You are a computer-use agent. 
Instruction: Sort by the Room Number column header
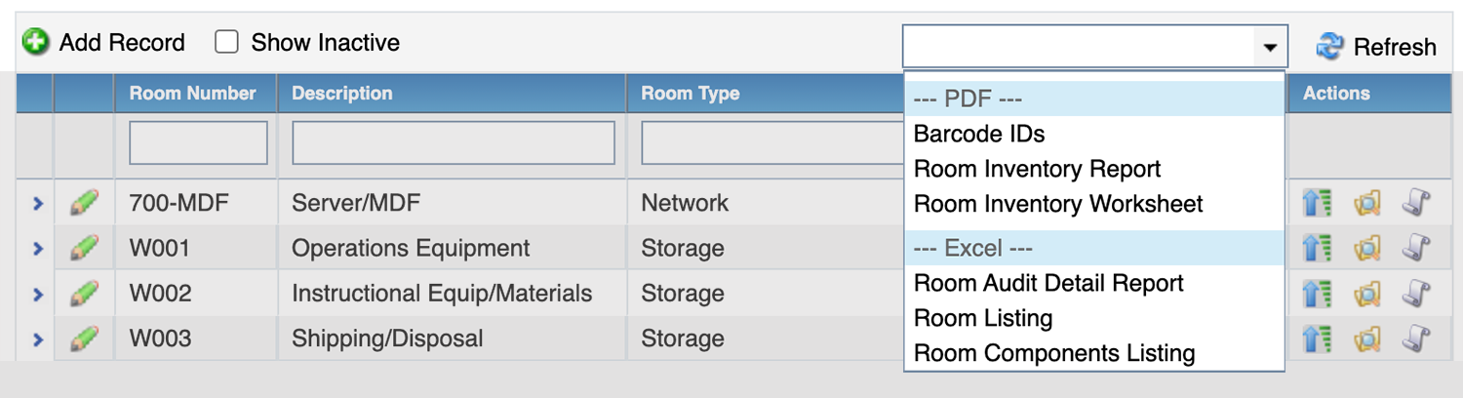(x=193, y=94)
